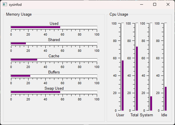Select the Cache memory usage bar
Screen dimensions: 175x125
click(54, 60)
